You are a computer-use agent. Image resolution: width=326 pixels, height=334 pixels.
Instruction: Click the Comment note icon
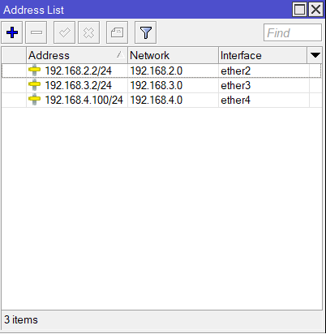point(117,32)
